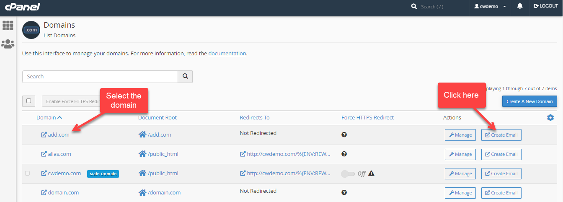The height and width of the screenshot is (202, 563).
Task: Open User Manager sidebar icon
Action: pyautogui.click(x=8, y=44)
